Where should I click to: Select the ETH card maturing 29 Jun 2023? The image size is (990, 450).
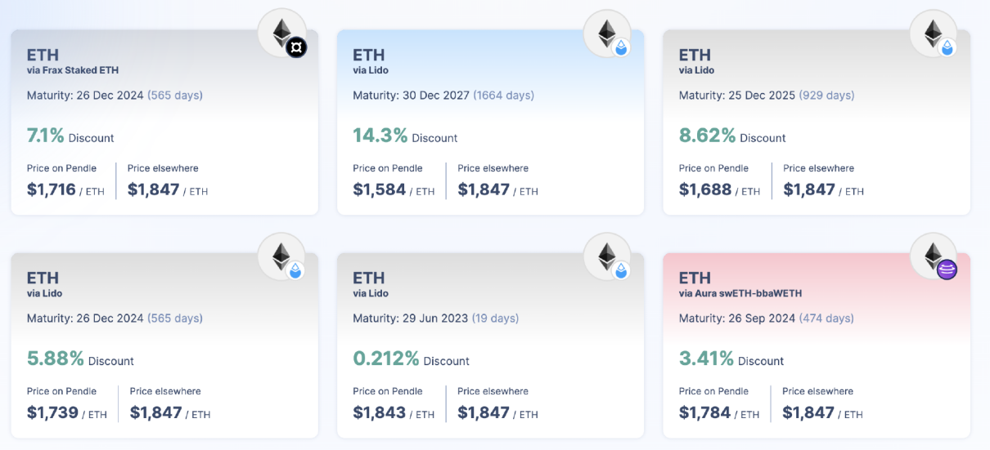[489, 345]
